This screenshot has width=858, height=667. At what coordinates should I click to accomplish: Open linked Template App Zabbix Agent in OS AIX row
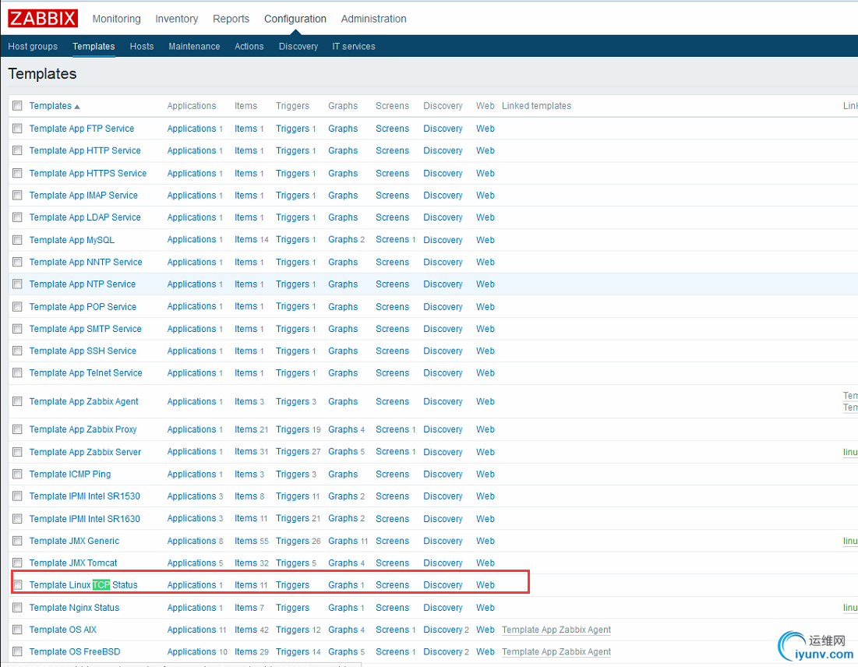556,630
